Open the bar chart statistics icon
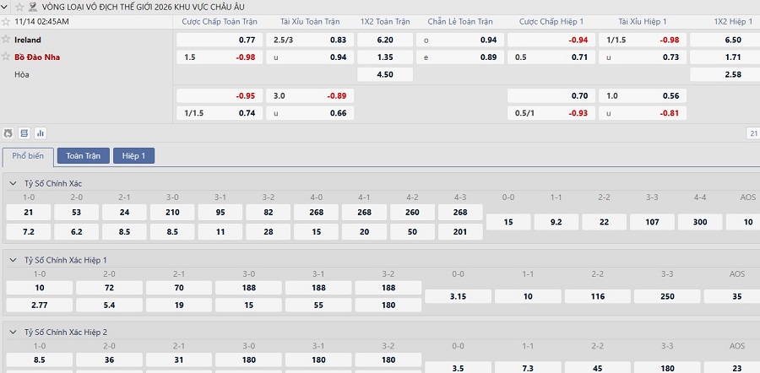Image resolution: width=760 pixels, height=373 pixels. click(x=40, y=133)
